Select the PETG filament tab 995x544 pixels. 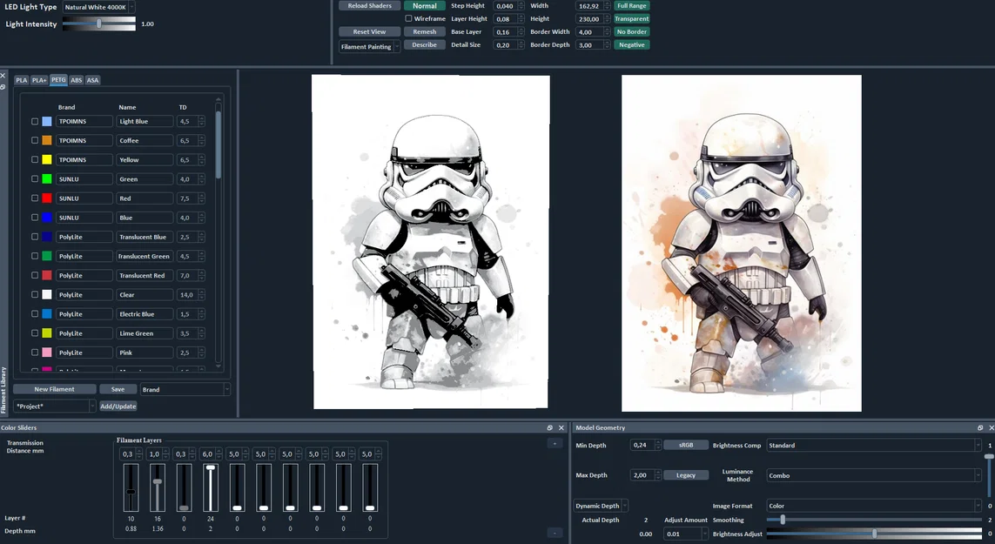(58, 79)
